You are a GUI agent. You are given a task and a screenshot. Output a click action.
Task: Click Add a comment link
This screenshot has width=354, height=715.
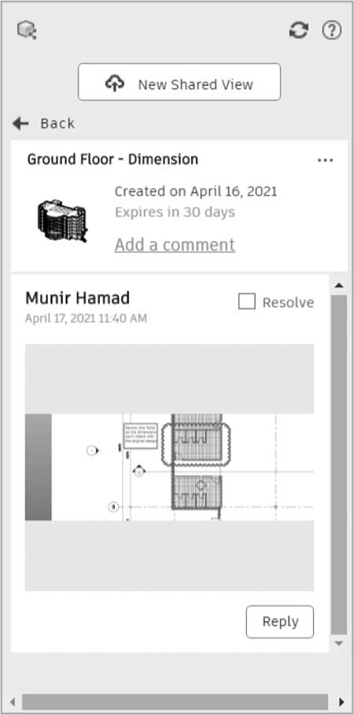(175, 245)
